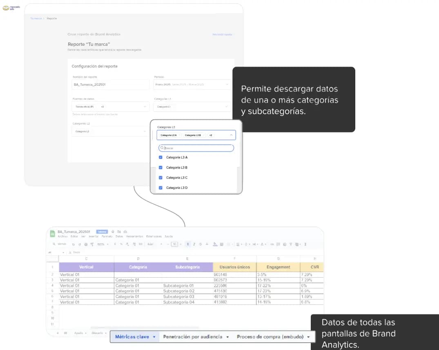Toggle bold formatting in spreadsheet toolbar

(x=188, y=244)
